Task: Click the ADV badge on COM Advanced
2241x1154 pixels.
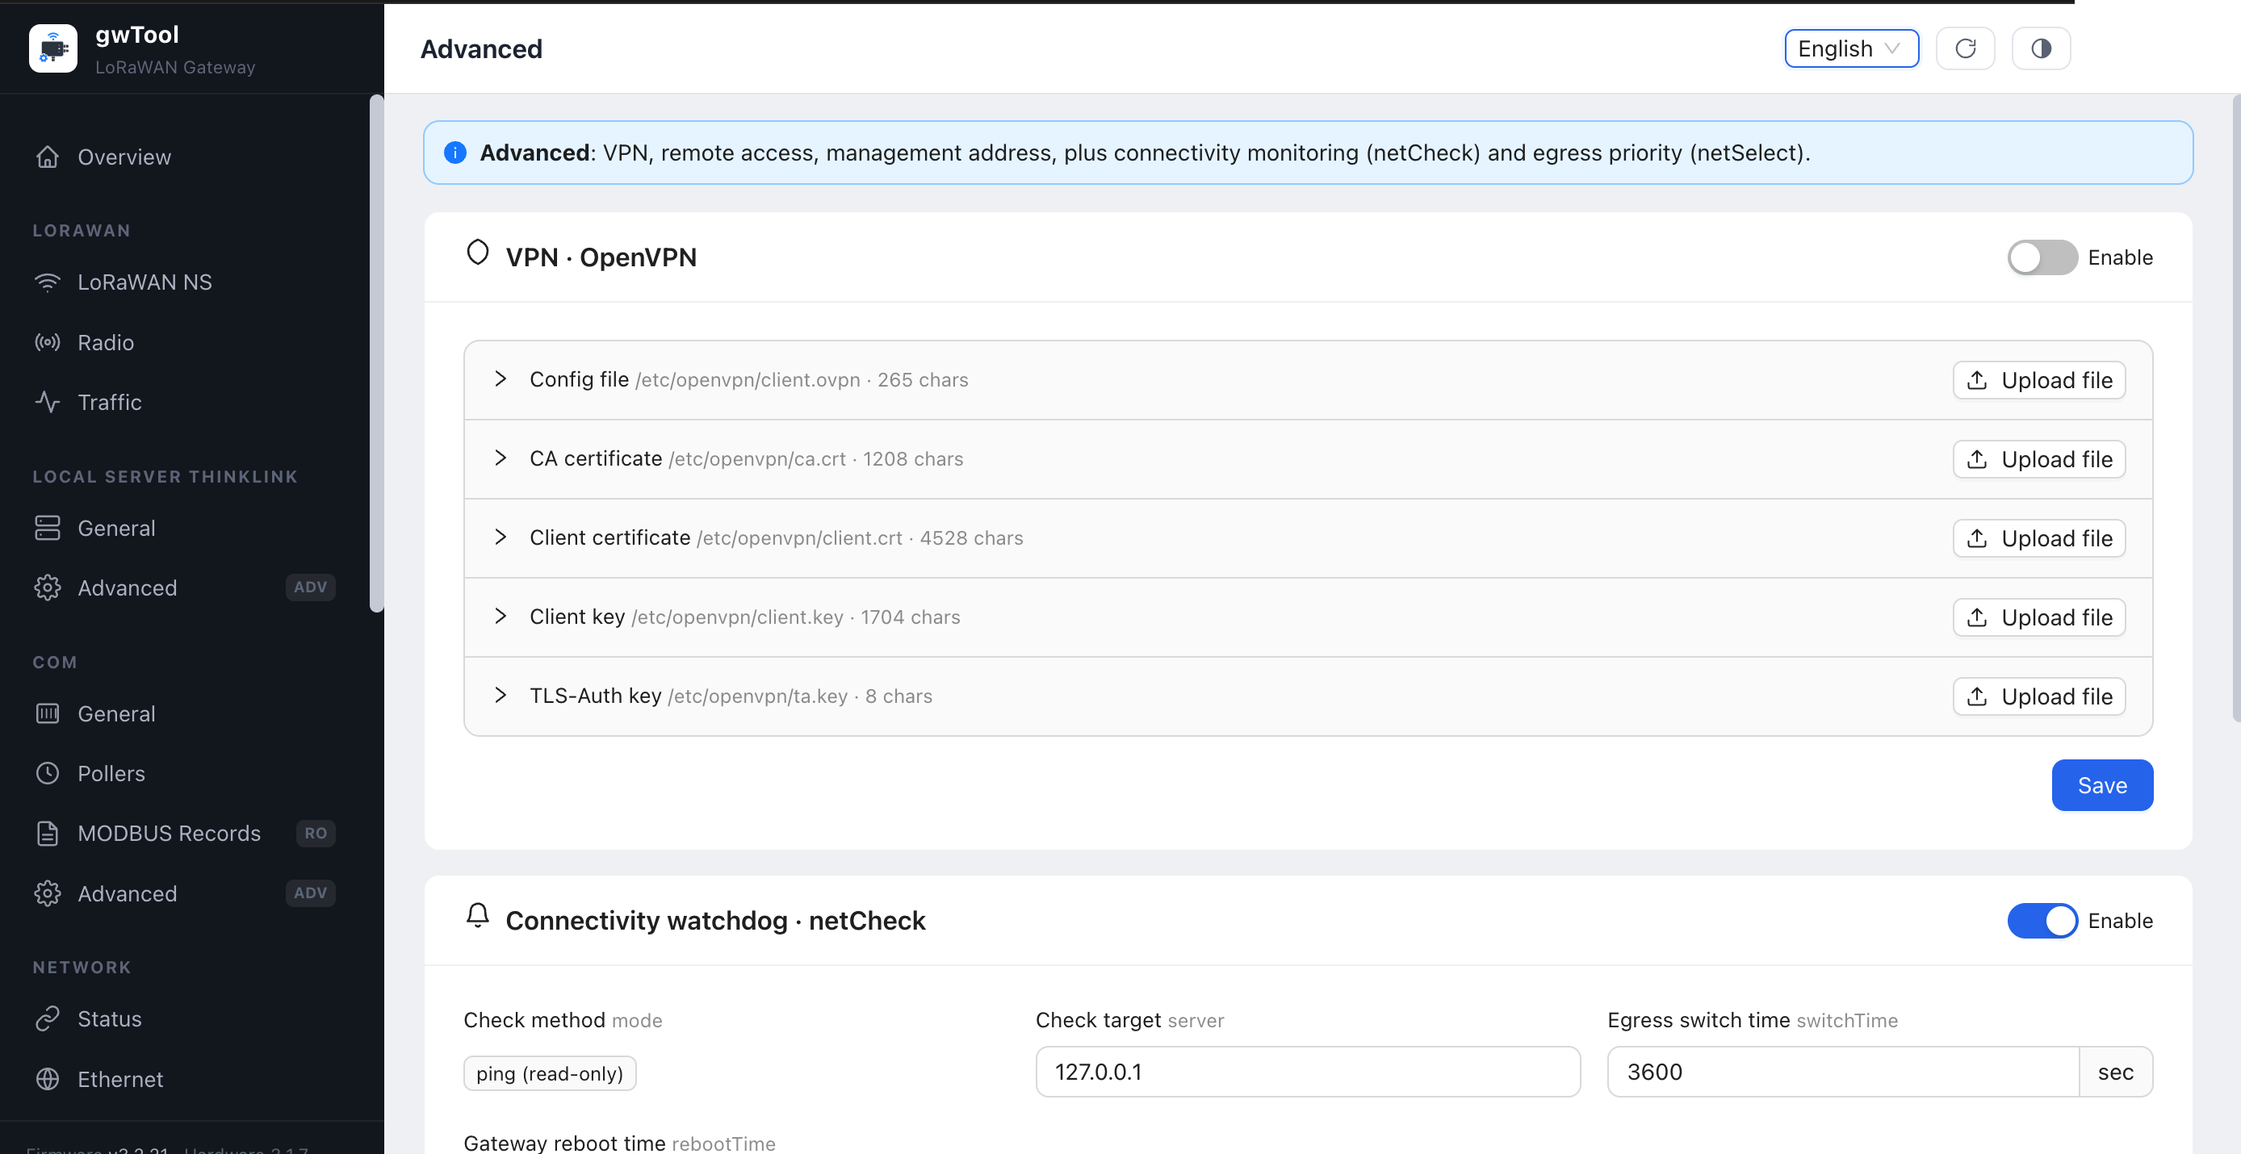Action: pyautogui.click(x=311, y=893)
